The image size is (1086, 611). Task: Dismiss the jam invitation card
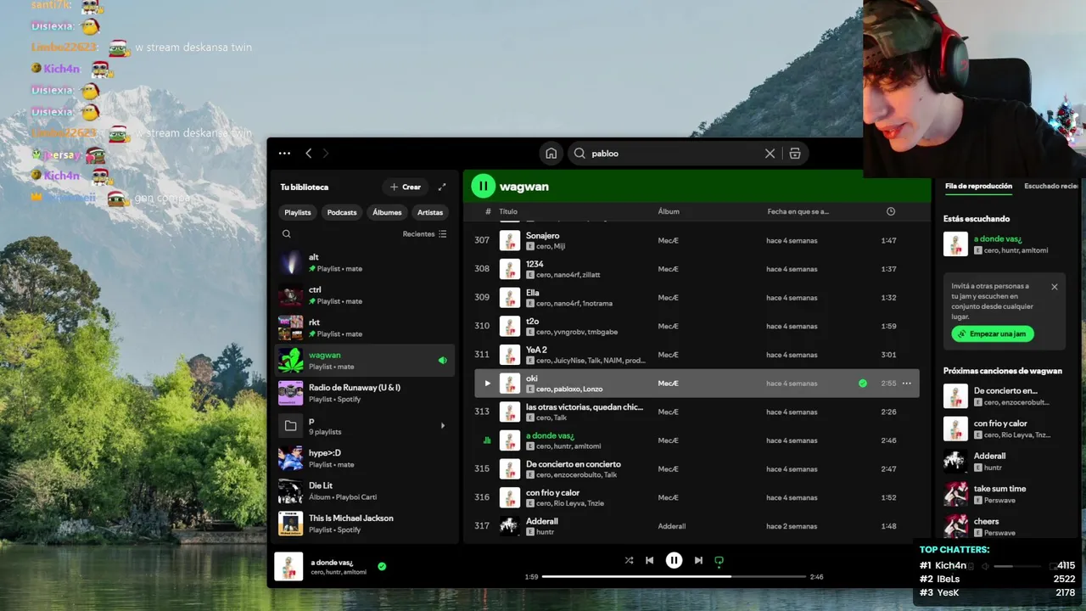1055,287
